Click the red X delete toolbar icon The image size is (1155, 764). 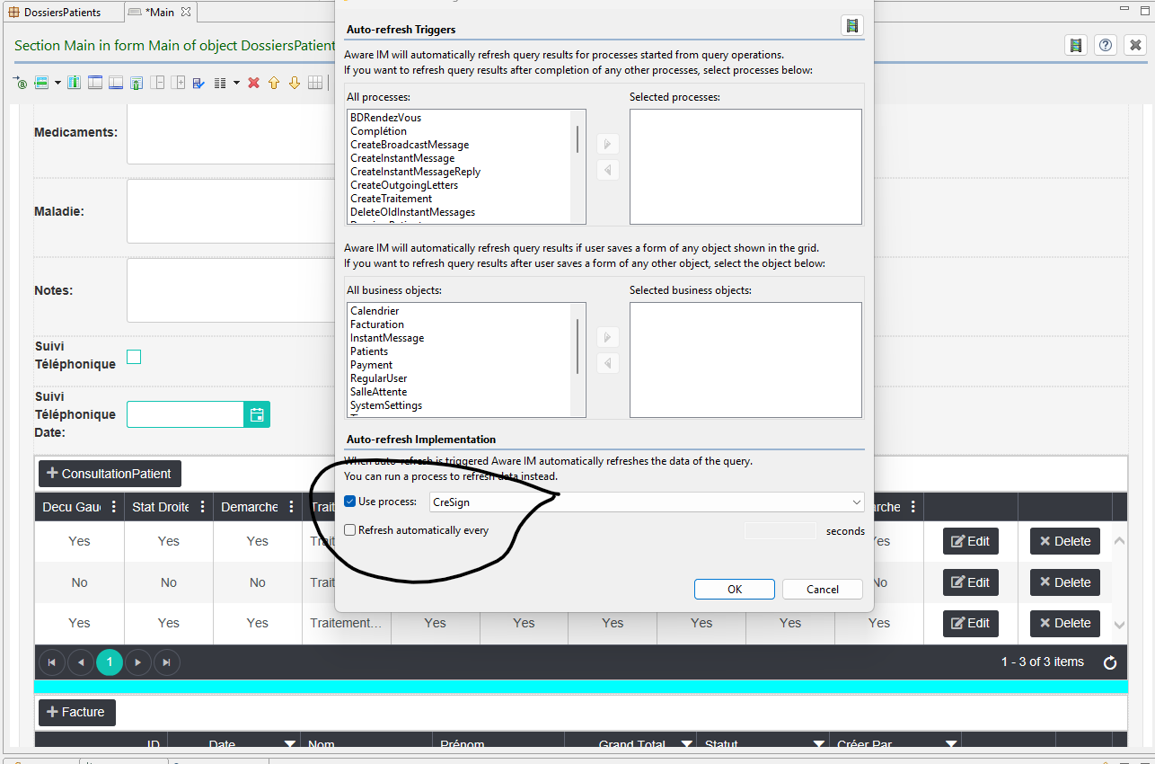[253, 83]
